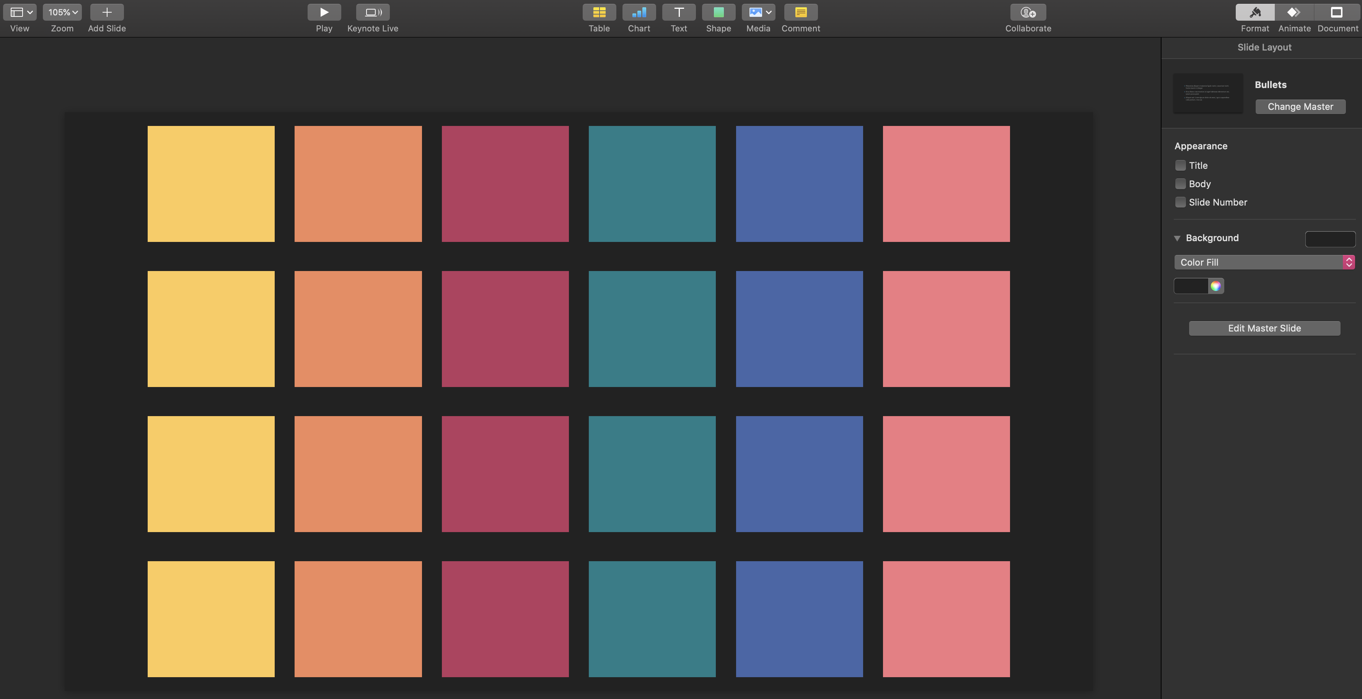This screenshot has width=1362, height=699.
Task: Select the orange square in the third row
Action: coord(358,474)
